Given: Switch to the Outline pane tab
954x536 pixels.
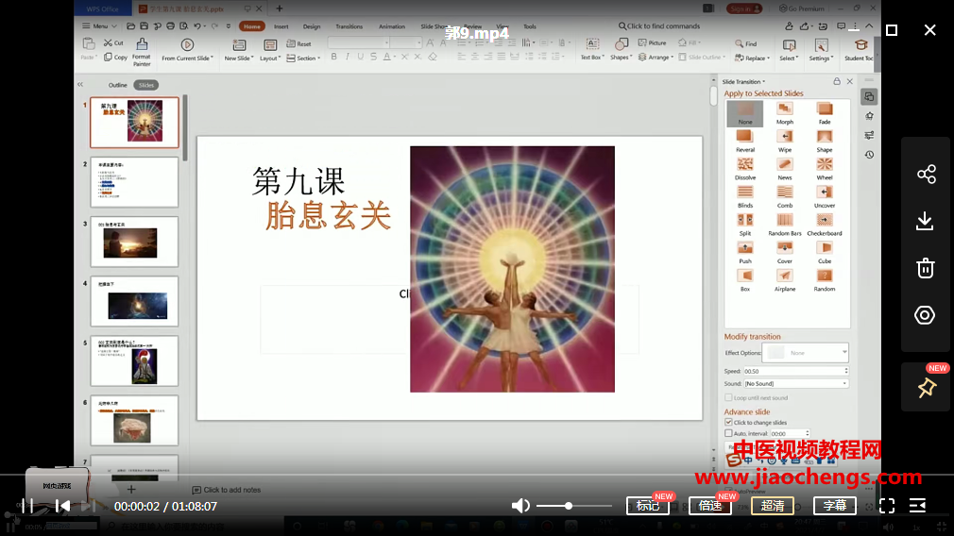Looking at the screenshot, I should click(117, 85).
